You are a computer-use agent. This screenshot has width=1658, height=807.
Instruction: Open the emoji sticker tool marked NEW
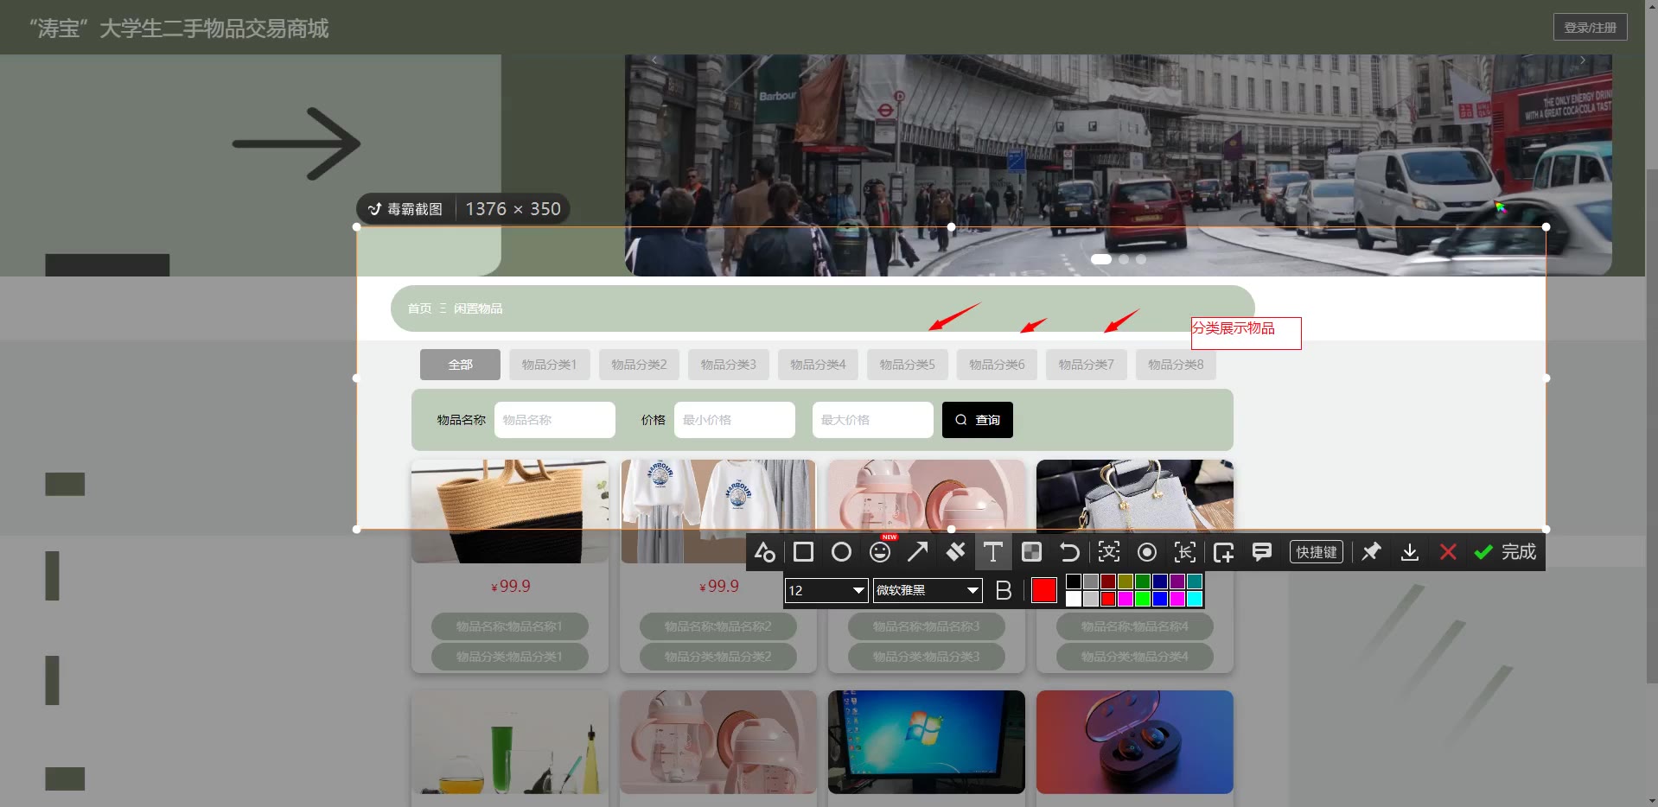click(880, 551)
